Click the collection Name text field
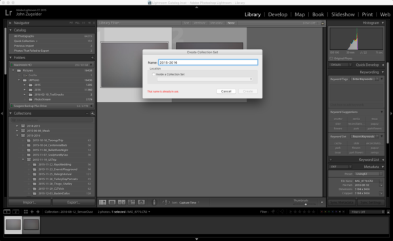 coord(208,62)
